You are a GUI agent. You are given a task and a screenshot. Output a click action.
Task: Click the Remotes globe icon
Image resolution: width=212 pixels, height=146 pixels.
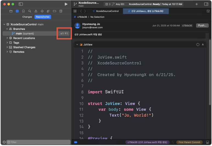tap(10, 52)
